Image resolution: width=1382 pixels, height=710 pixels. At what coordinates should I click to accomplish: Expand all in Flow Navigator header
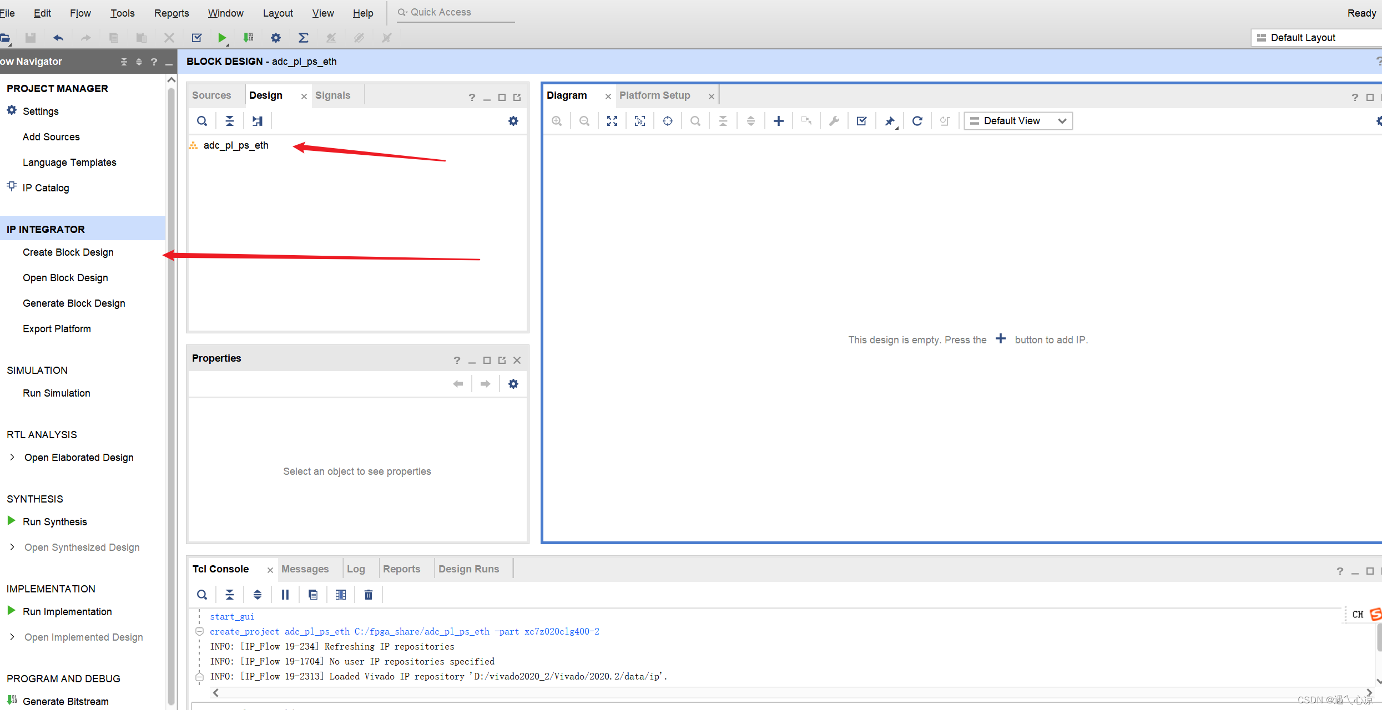[139, 62]
